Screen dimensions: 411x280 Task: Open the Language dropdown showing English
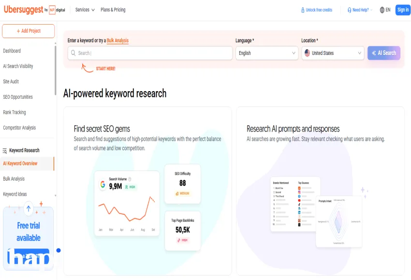click(x=267, y=53)
